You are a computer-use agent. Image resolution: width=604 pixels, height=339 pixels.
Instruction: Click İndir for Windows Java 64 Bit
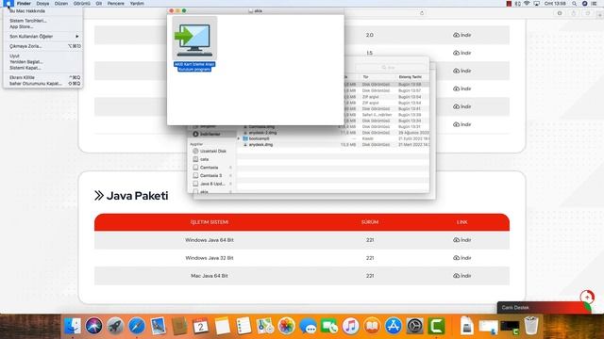(x=461, y=240)
